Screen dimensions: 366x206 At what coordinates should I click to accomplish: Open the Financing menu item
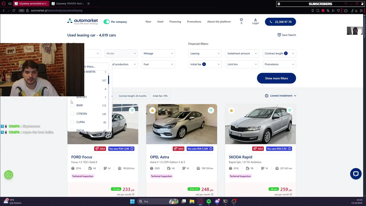pyautogui.click(x=175, y=22)
